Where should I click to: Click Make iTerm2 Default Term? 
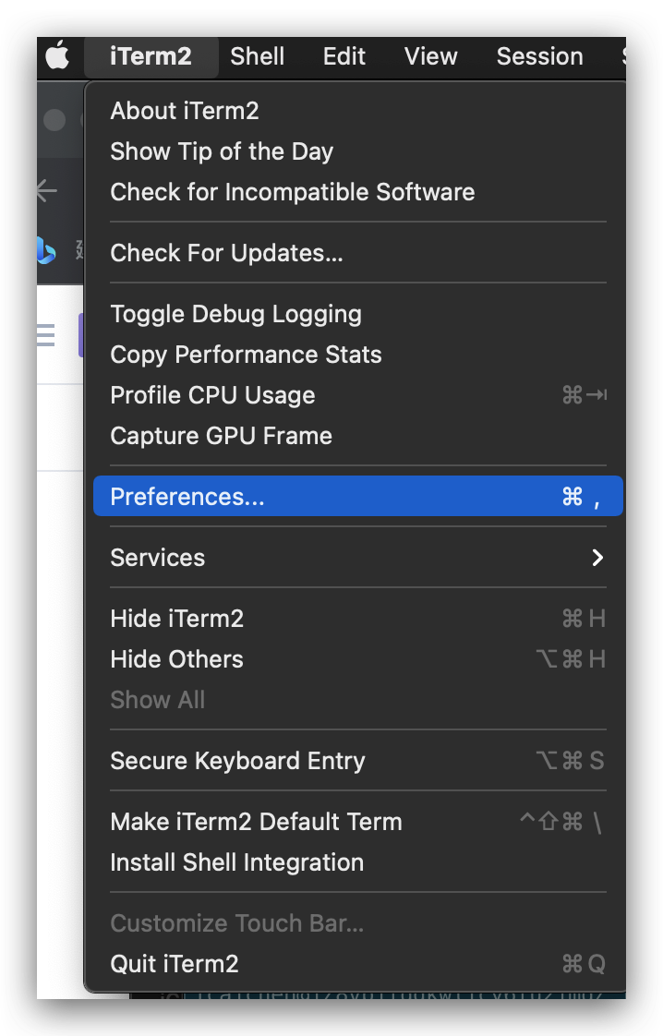click(257, 822)
